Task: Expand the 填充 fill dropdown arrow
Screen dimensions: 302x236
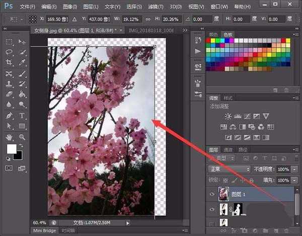Action: [294, 180]
